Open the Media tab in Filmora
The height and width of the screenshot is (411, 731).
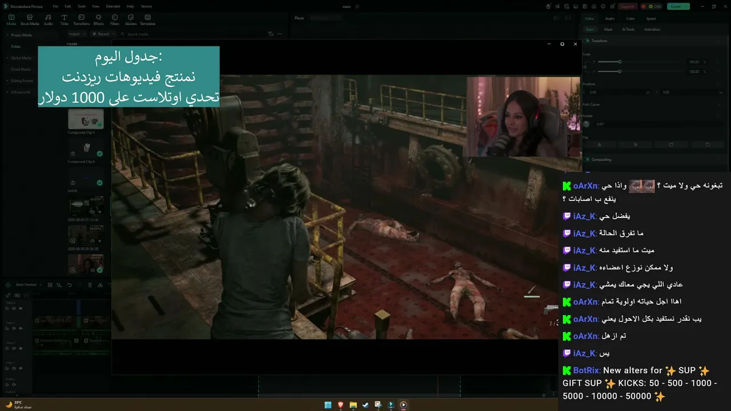[11, 20]
